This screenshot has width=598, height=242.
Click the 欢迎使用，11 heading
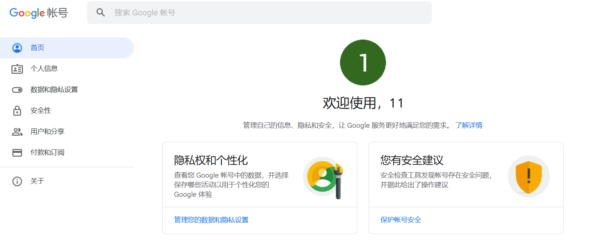tap(363, 103)
